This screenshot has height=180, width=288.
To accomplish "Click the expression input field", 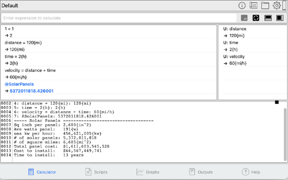I will click(119, 18).
